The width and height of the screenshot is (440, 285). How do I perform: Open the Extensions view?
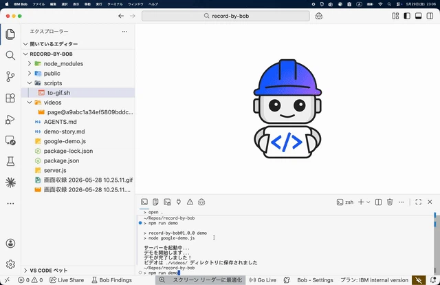pyautogui.click(x=10, y=98)
